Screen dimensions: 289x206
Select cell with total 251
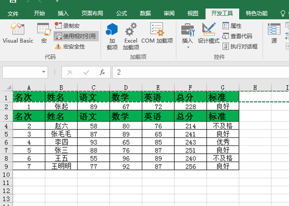click(x=190, y=150)
